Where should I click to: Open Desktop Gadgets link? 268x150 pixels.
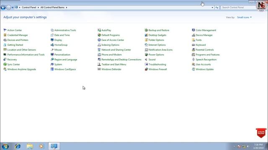(157, 35)
